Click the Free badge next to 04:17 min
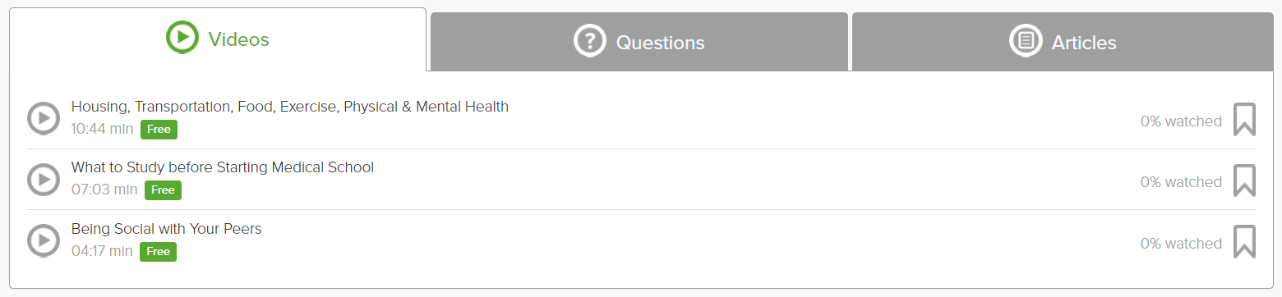Screen dimensions: 1282x297 [158, 252]
